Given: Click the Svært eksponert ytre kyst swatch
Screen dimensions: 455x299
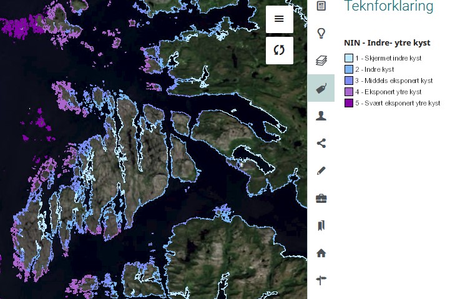Looking at the screenshot, I should point(349,103).
